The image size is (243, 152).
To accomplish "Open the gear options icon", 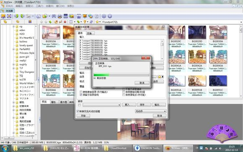I will coord(104,16).
